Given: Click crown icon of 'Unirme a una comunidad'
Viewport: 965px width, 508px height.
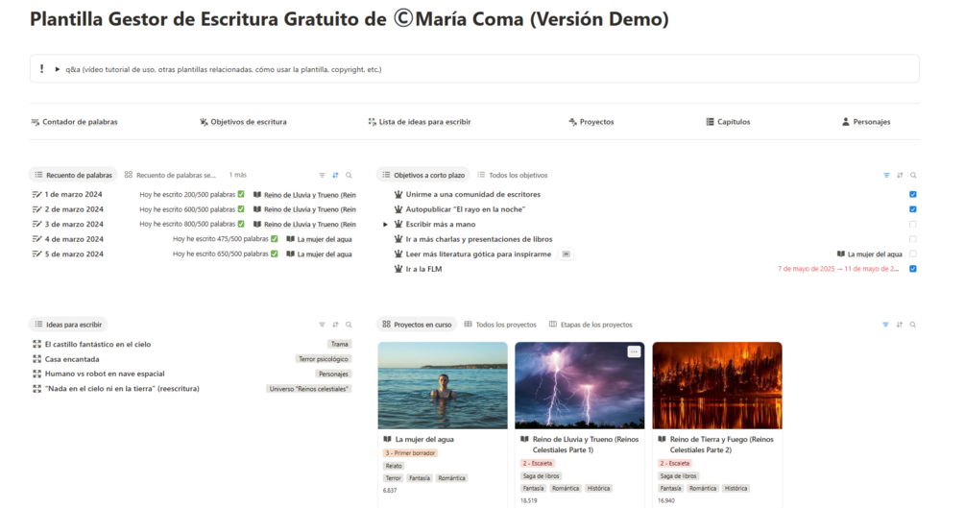Looking at the screenshot, I should coord(398,194).
